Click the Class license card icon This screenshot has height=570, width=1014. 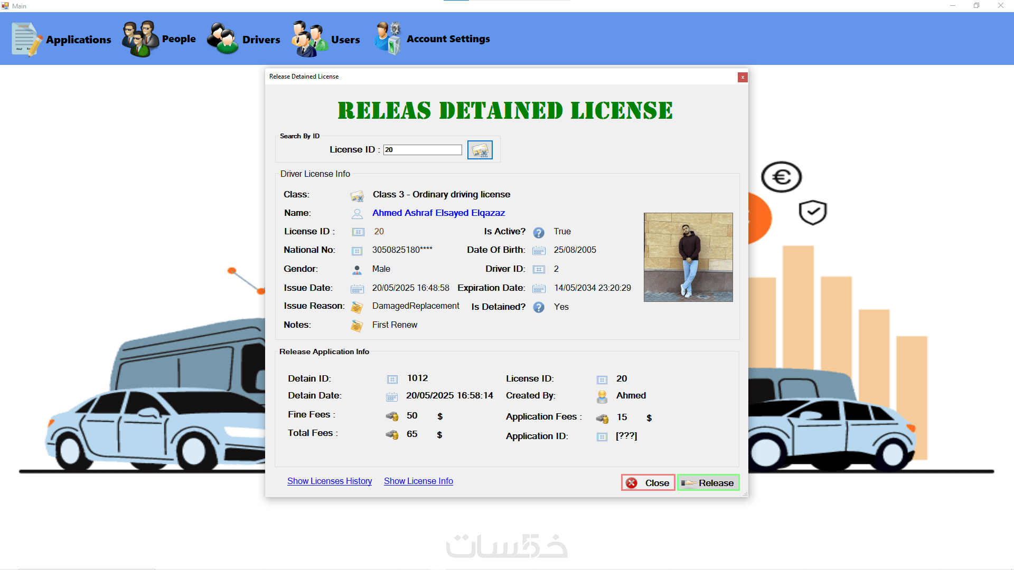tap(357, 196)
